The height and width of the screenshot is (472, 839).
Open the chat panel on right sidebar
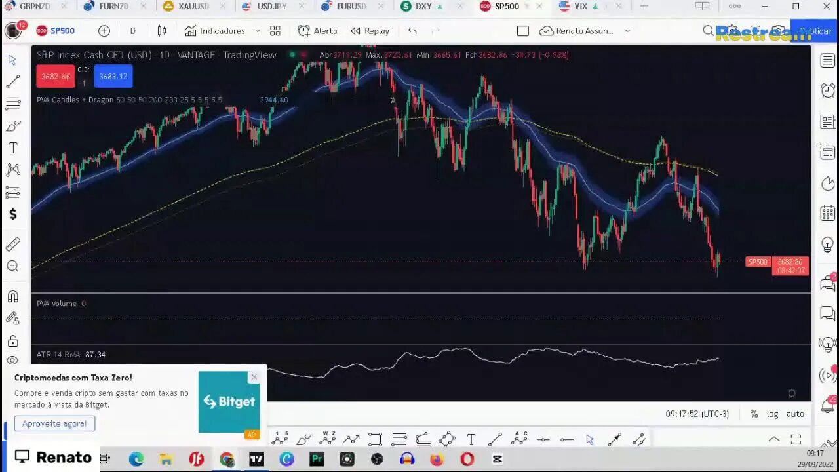point(827,283)
